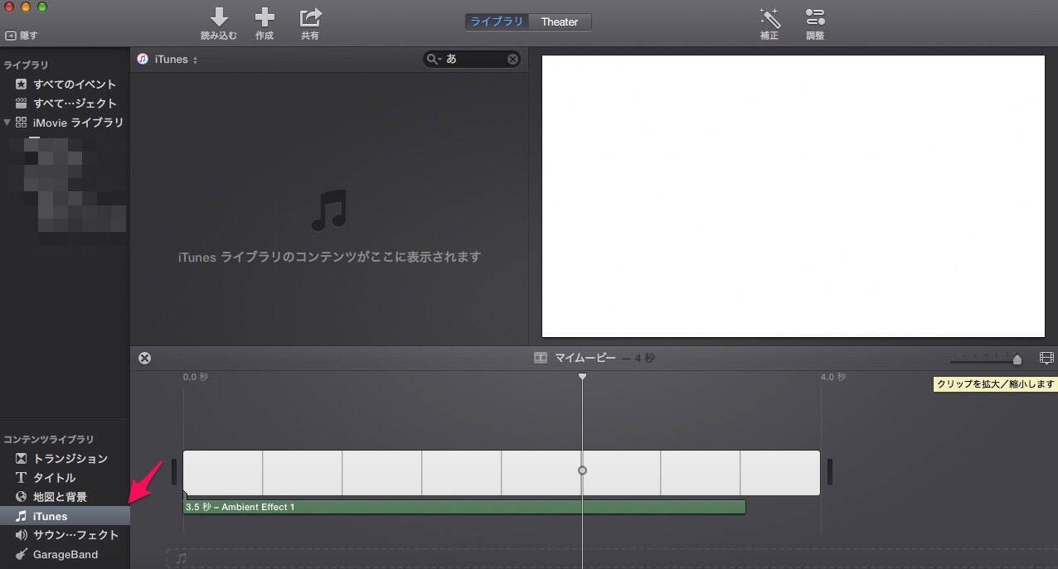This screenshot has height=569, width=1058.
Task: Click the 補正 enhance wand icon
Action: pyautogui.click(x=769, y=17)
